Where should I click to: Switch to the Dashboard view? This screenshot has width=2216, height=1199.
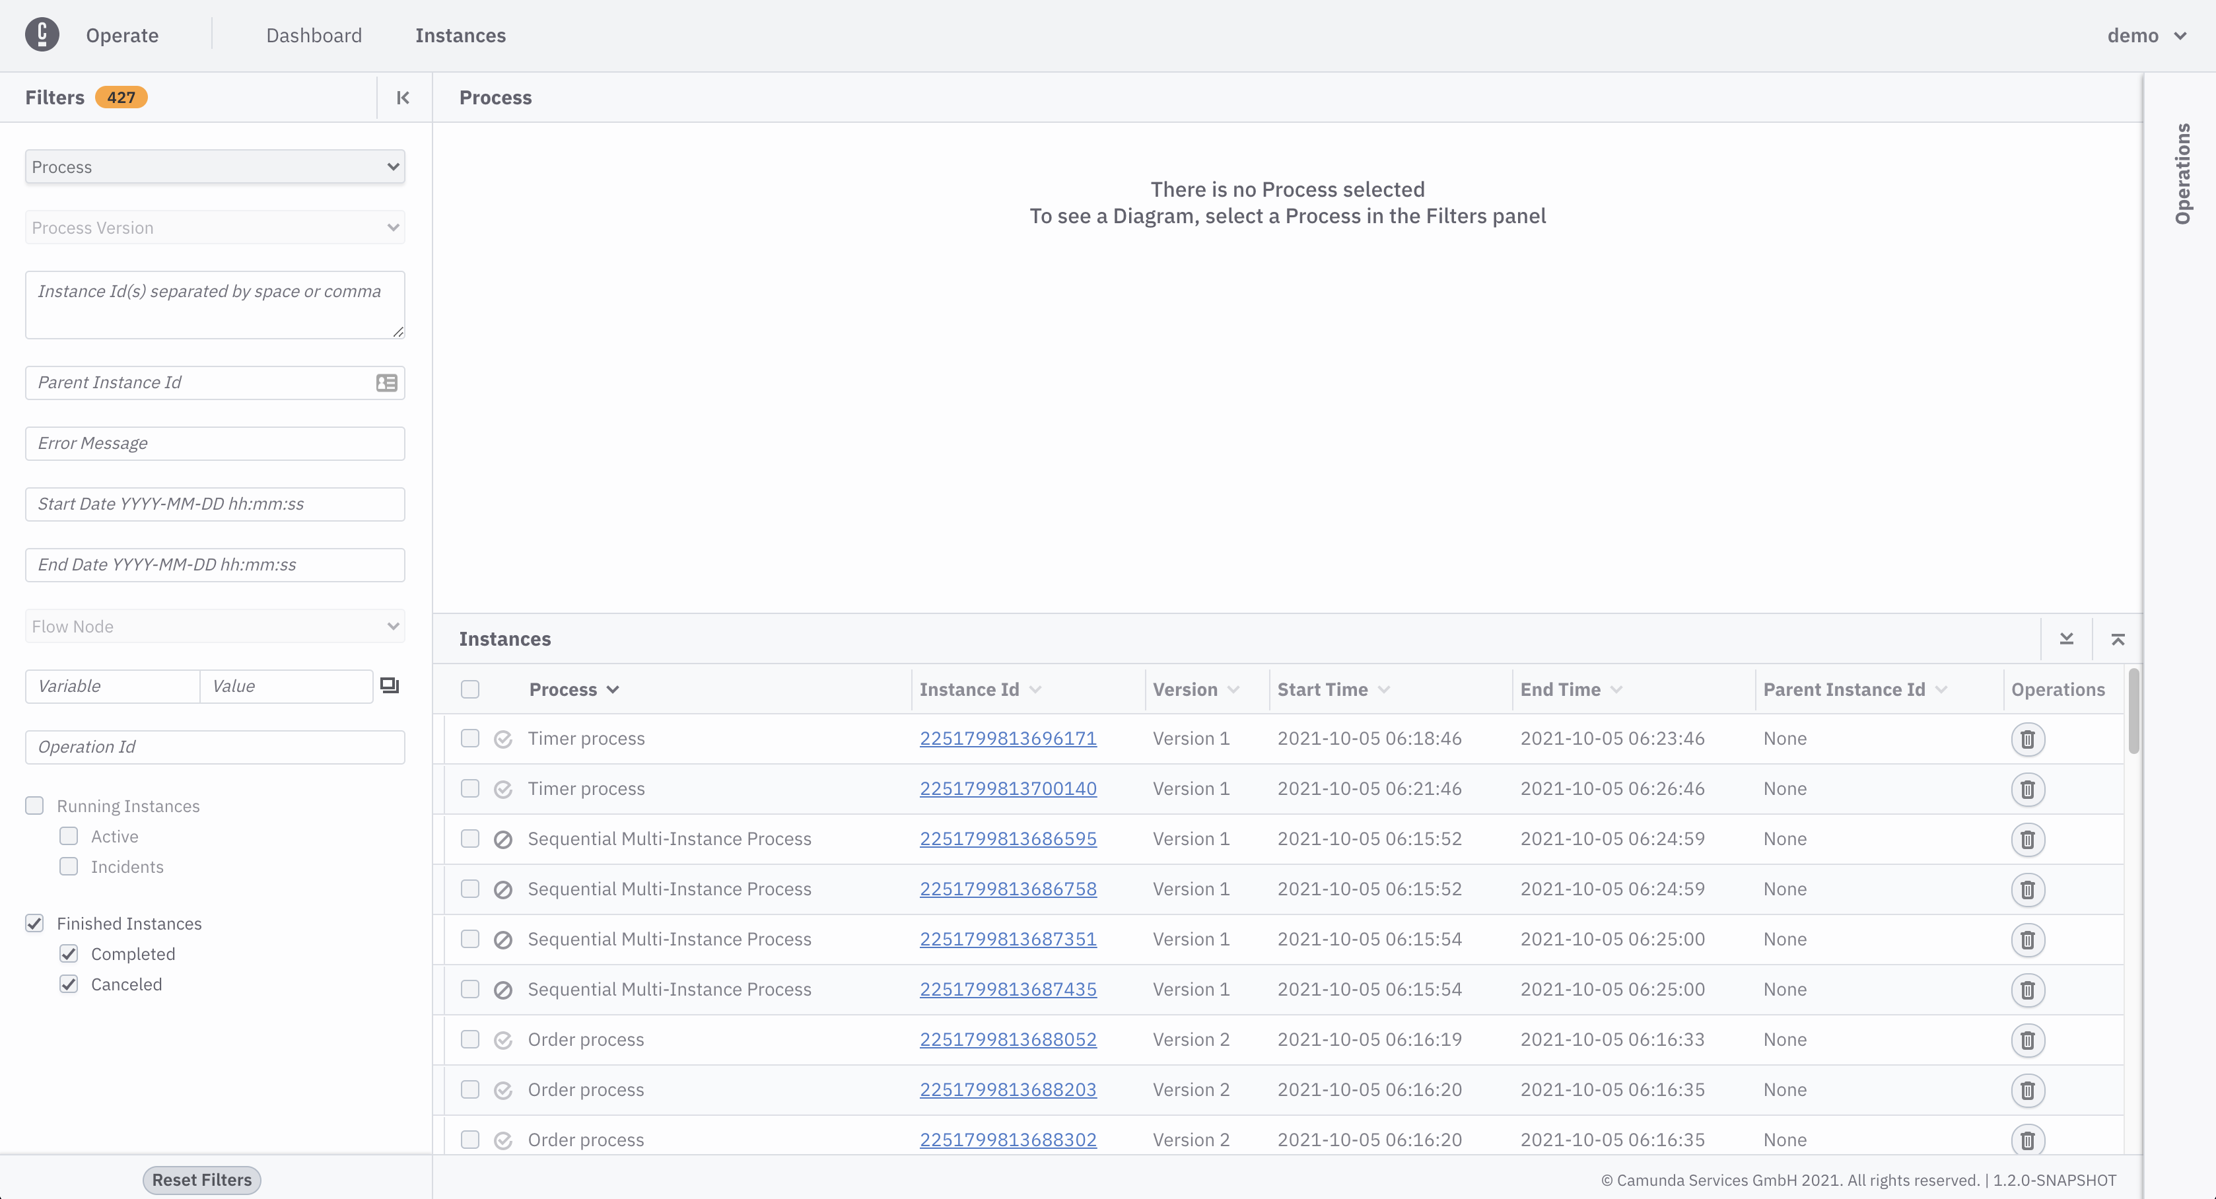(314, 35)
